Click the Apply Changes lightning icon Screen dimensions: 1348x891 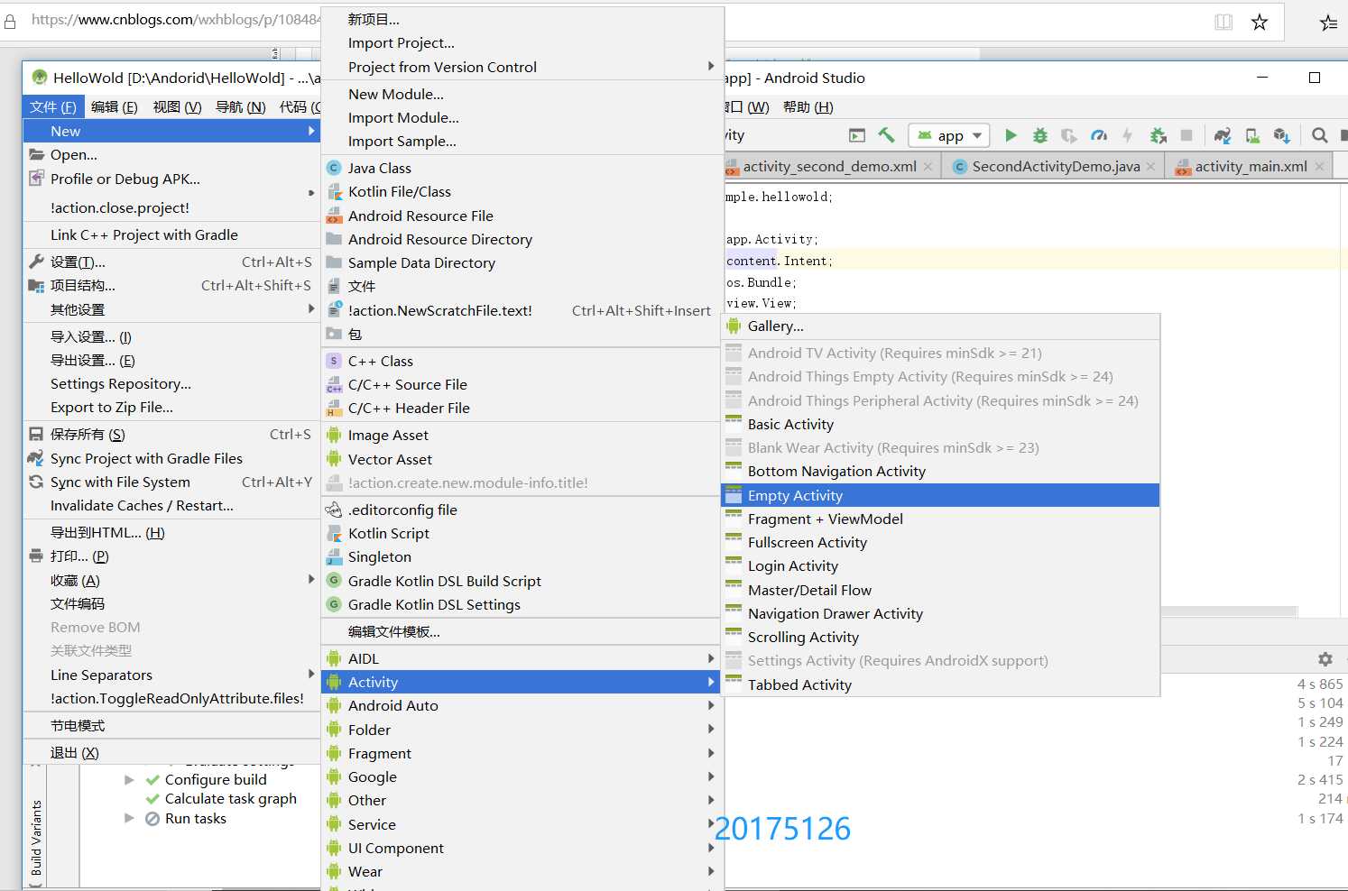click(x=1127, y=135)
